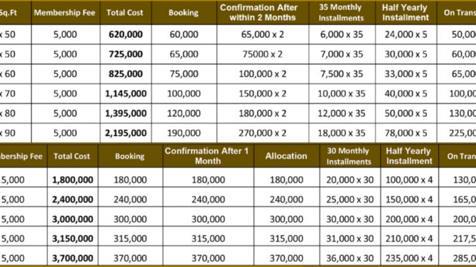Select the 75000 x 2 confirmation cell
This screenshot has width=476, height=267.
(263, 55)
